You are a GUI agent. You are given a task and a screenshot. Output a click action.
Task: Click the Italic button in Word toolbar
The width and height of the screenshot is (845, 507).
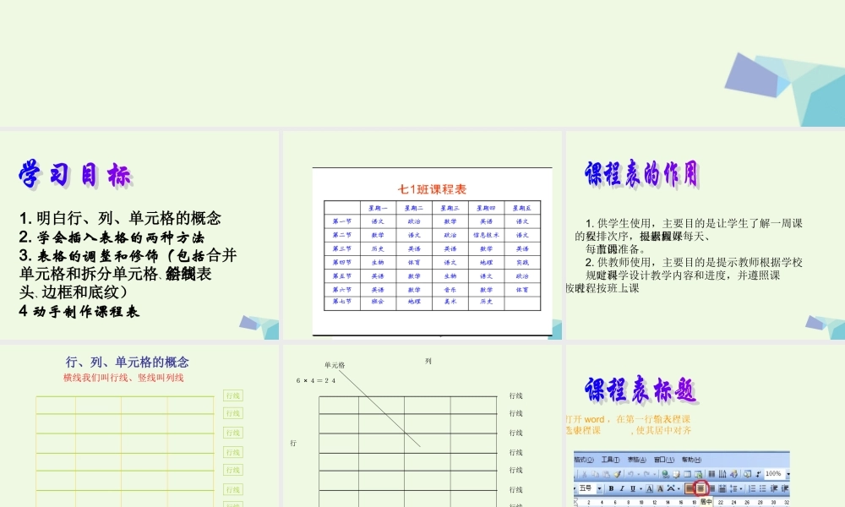tap(622, 488)
